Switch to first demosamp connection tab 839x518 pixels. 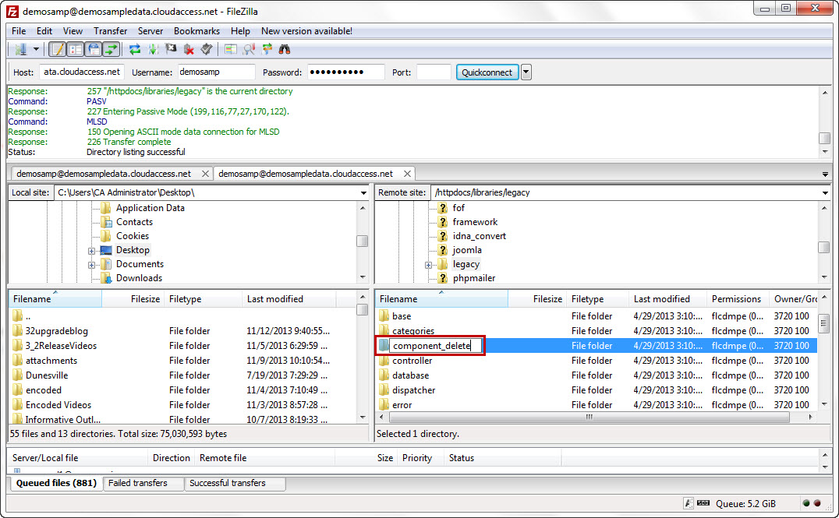104,174
